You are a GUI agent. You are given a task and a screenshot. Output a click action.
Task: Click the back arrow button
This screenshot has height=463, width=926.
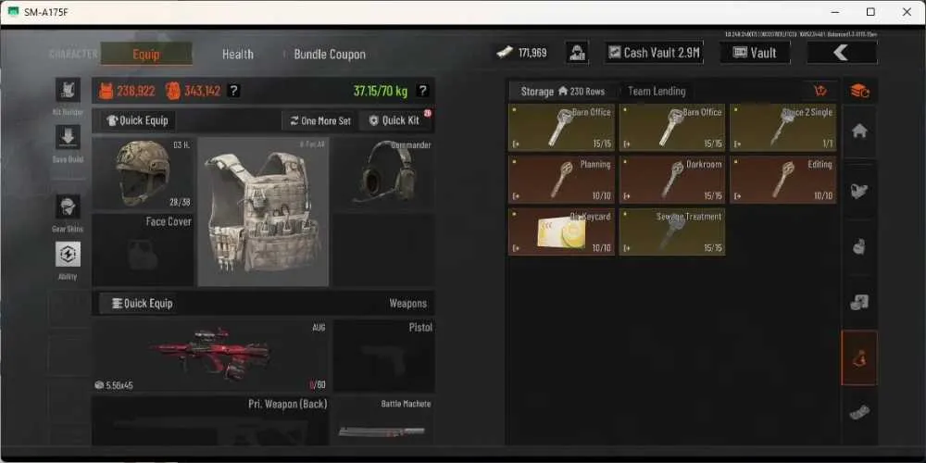(x=842, y=53)
